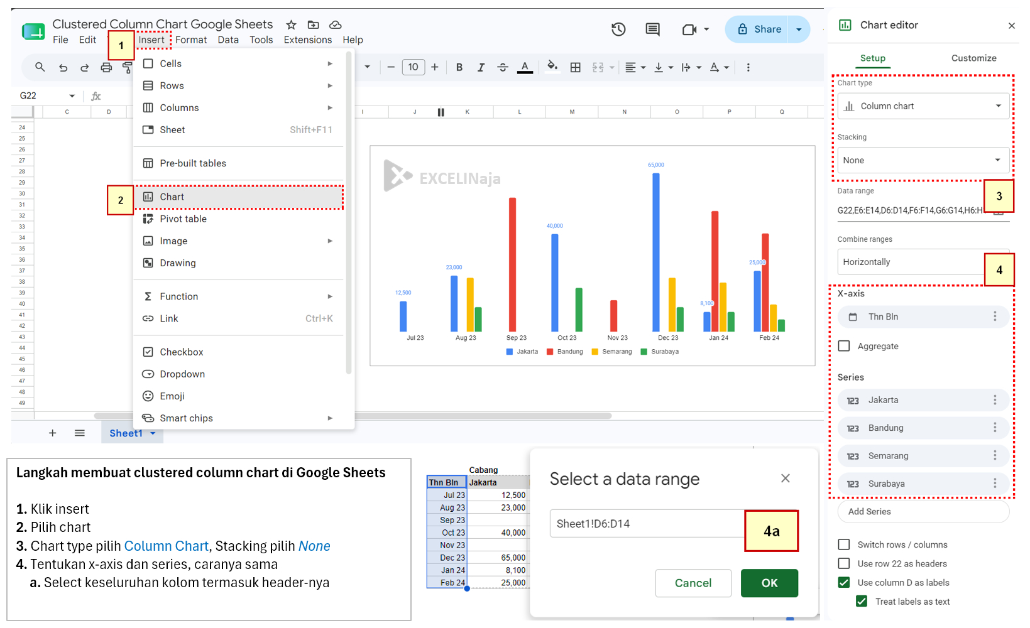Screen dimensions: 1030x628
Task: Click the horizontal align icon
Action: pyautogui.click(x=631, y=67)
